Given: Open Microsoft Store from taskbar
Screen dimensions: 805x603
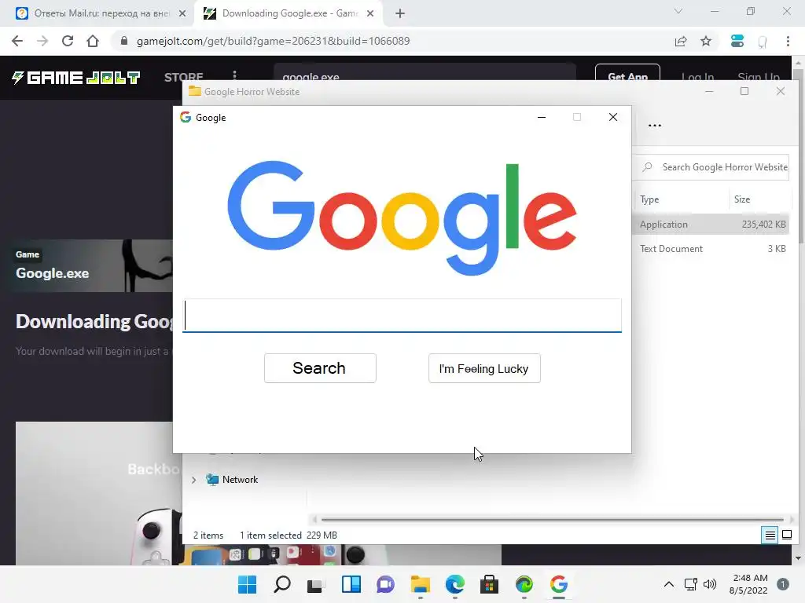Looking at the screenshot, I should (x=489, y=584).
